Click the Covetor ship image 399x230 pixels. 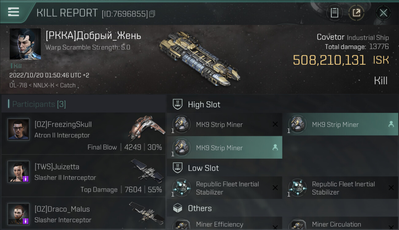[199, 58]
